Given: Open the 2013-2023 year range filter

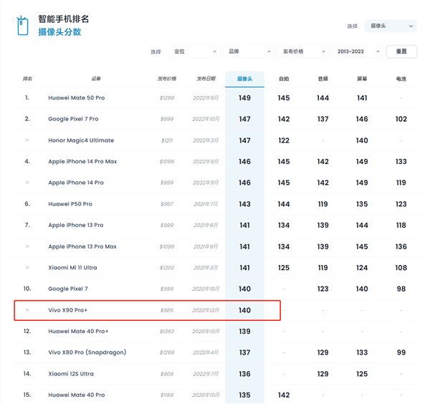Looking at the screenshot, I should pos(357,52).
